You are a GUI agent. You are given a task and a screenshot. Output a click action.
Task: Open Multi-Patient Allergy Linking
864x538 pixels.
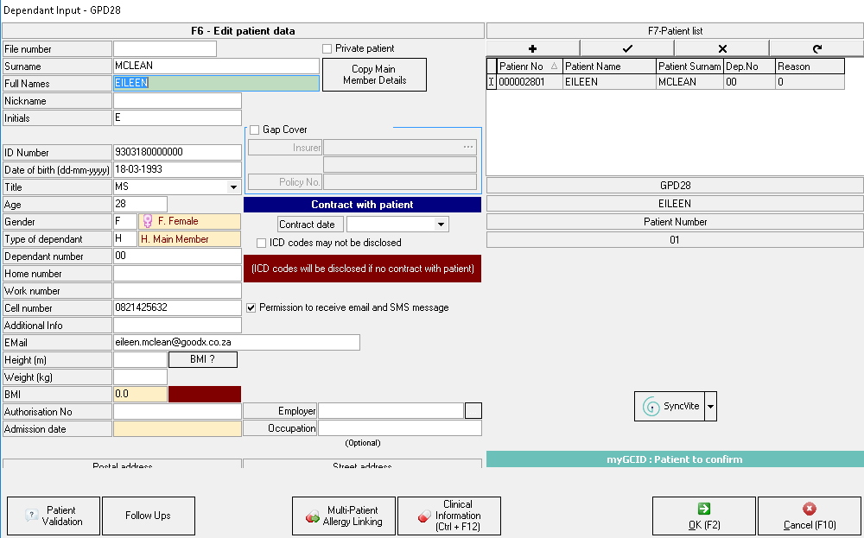point(344,516)
